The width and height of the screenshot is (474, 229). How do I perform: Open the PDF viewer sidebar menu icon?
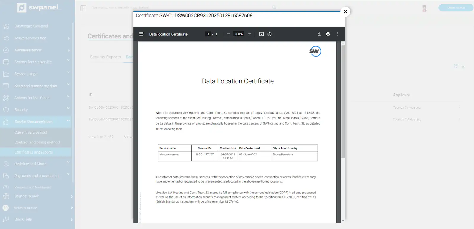141,34
